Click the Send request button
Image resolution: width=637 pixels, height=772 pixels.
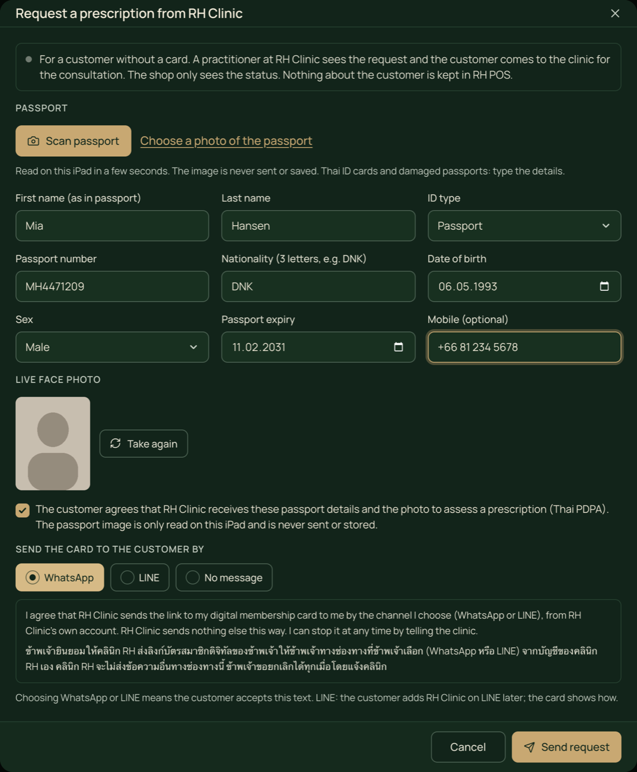pyautogui.click(x=566, y=747)
